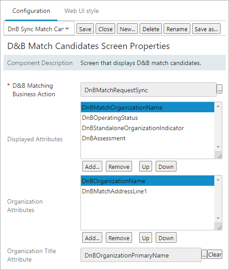Screen dimensions: 229x270
Task: Click up arrow of Displayed Attributes scrollbar
Action: [218, 106]
